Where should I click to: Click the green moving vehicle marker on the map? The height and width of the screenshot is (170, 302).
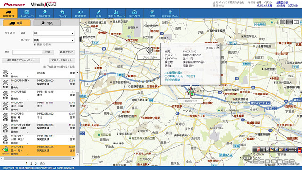[191, 93]
